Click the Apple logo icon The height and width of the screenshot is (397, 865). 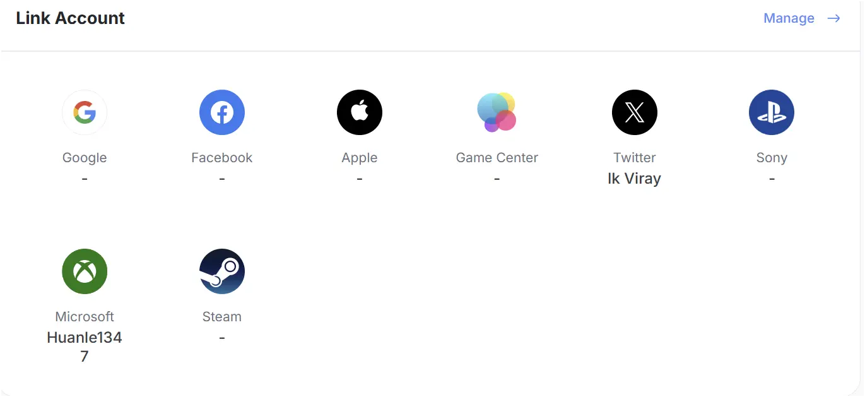[x=360, y=112]
